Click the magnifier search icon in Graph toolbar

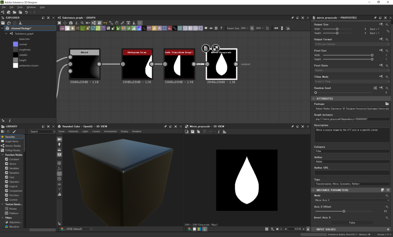82,23
